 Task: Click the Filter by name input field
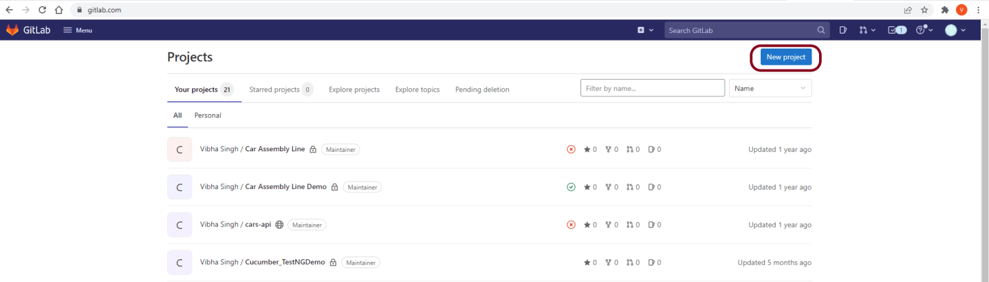click(652, 88)
